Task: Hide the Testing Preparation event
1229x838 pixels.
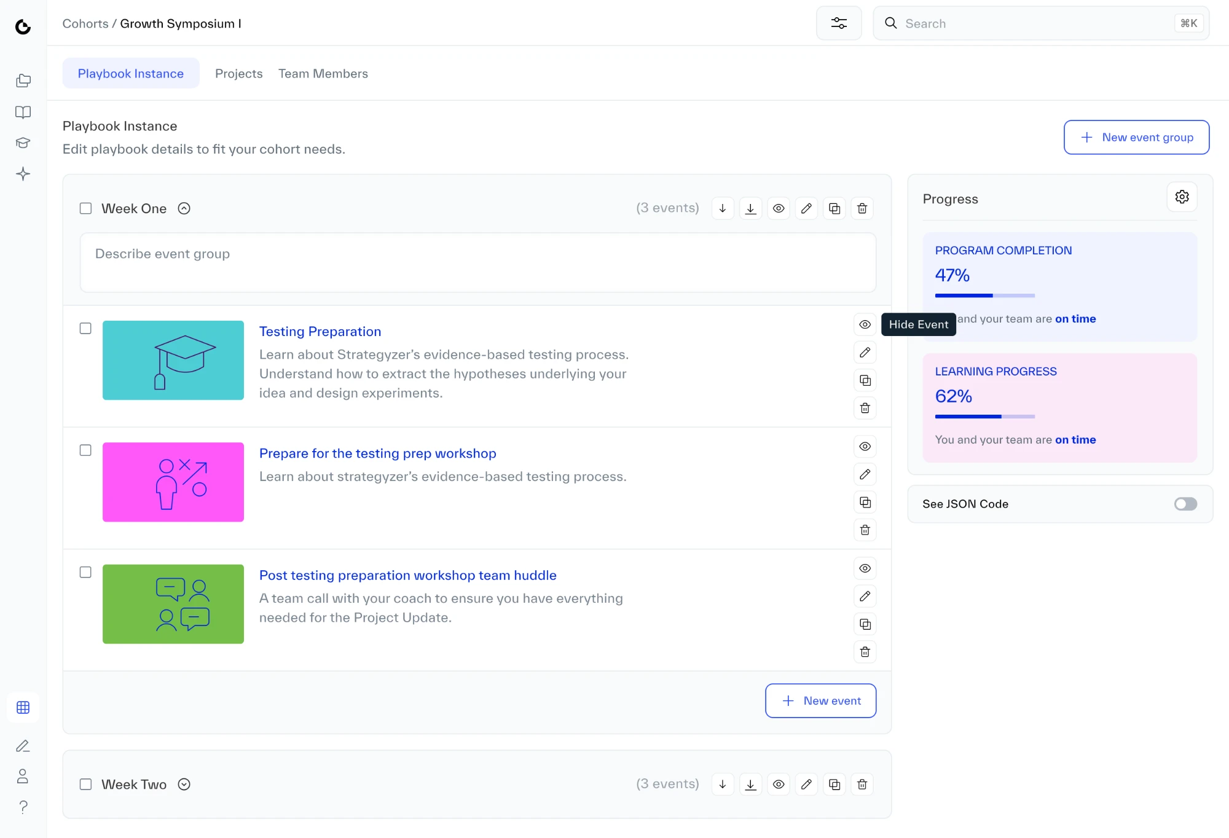Action: point(865,324)
